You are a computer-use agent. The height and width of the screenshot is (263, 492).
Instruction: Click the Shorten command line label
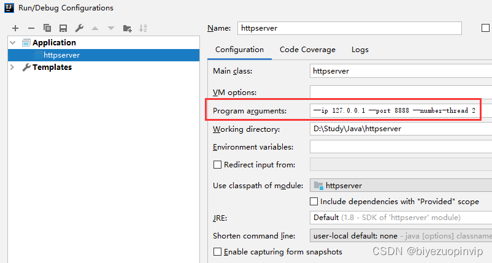pos(254,236)
